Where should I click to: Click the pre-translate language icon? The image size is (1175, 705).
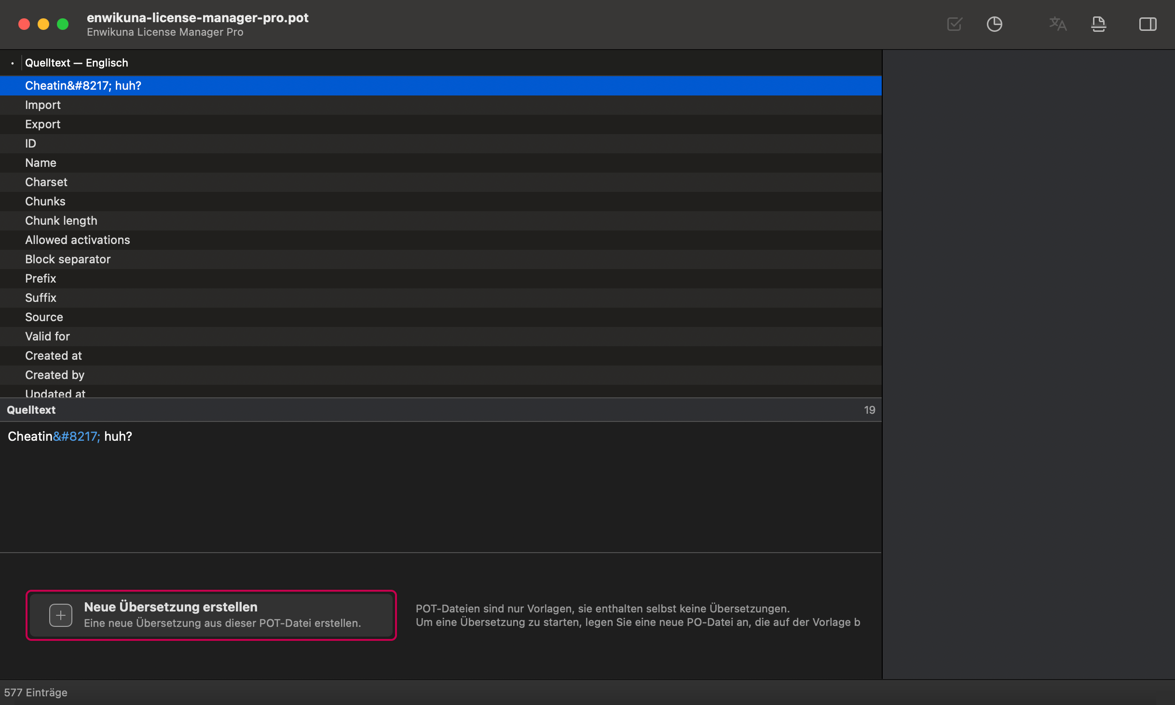(1058, 24)
